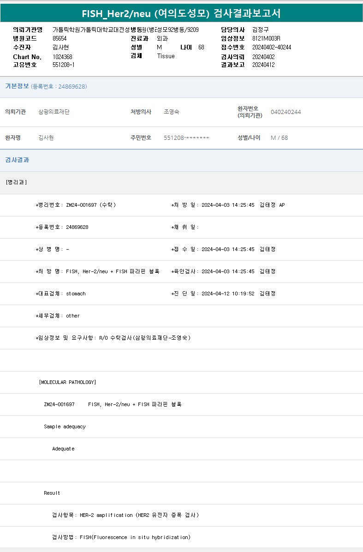The image size is (363, 552).
Task: Select the 기본정보 section header
Action: 17,86
